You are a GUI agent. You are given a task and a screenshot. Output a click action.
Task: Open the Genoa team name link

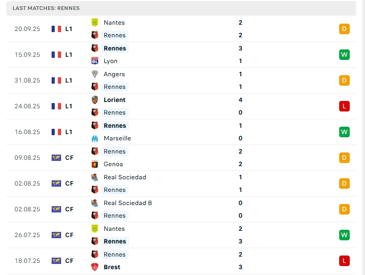pos(113,164)
